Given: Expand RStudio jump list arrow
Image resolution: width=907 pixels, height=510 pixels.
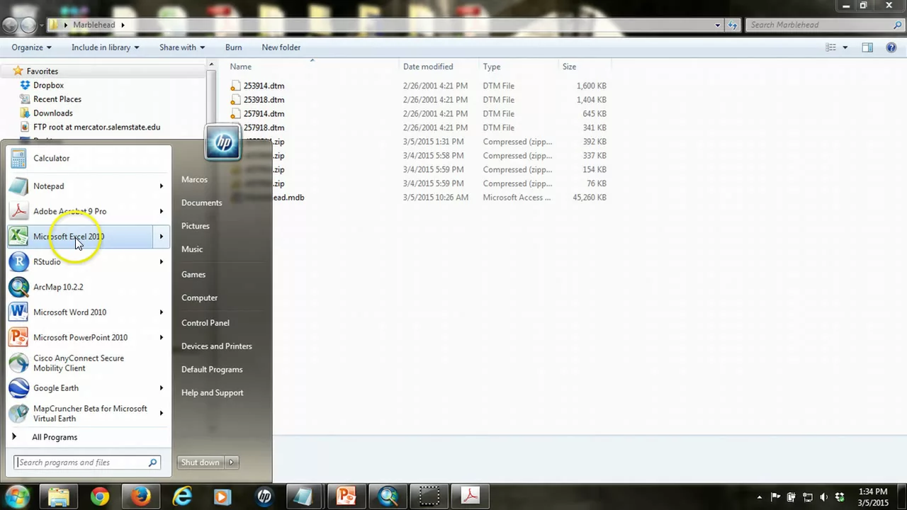Looking at the screenshot, I should 162,262.
